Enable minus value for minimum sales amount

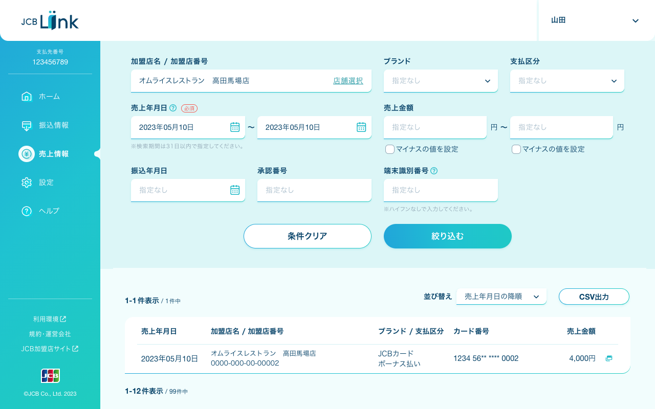coord(390,149)
